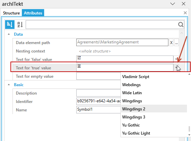Collapse the Basic section
The image size is (191, 141).
tap(9, 85)
